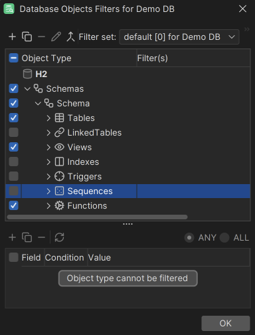Image resolution: width=255 pixels, height=335 pixels.
Task: Close the Database Objects Filters dialog
Action: coord(242,9)
